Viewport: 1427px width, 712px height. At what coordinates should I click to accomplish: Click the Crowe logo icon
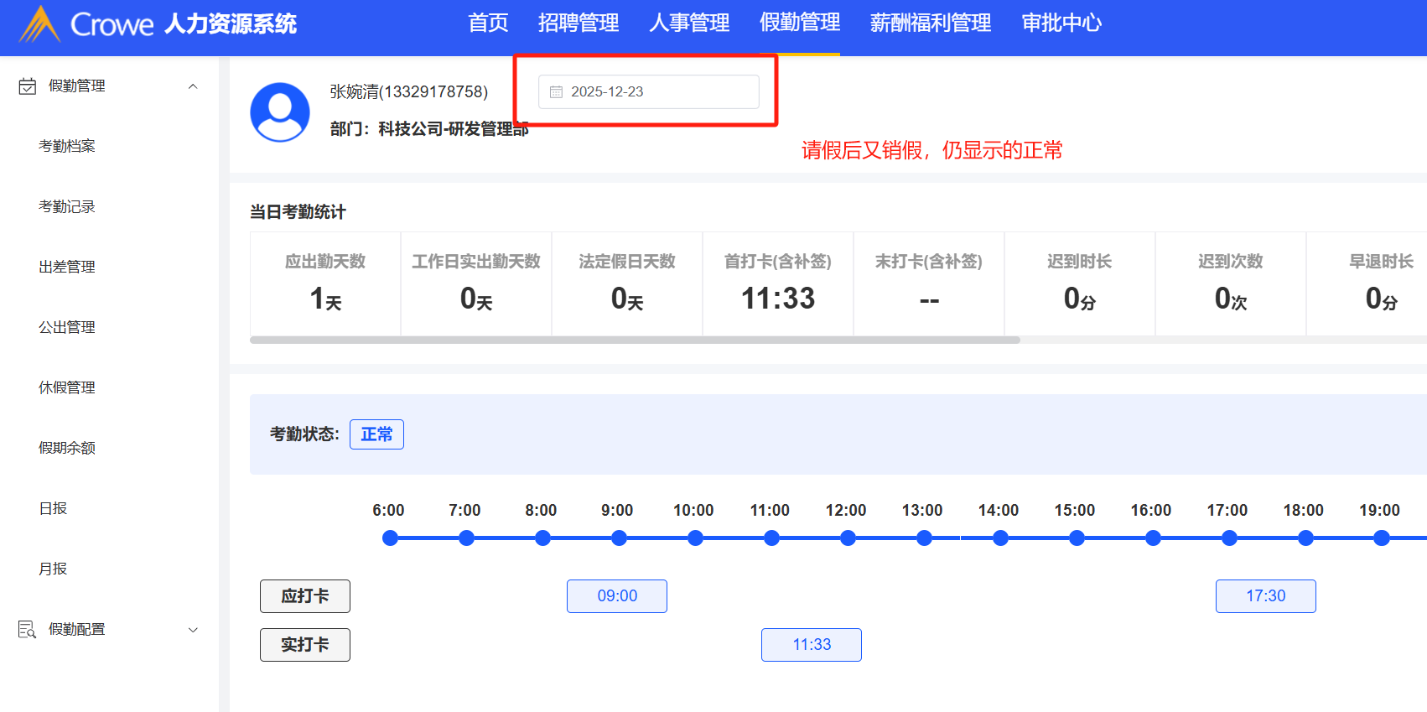click(x=39, y=23)
